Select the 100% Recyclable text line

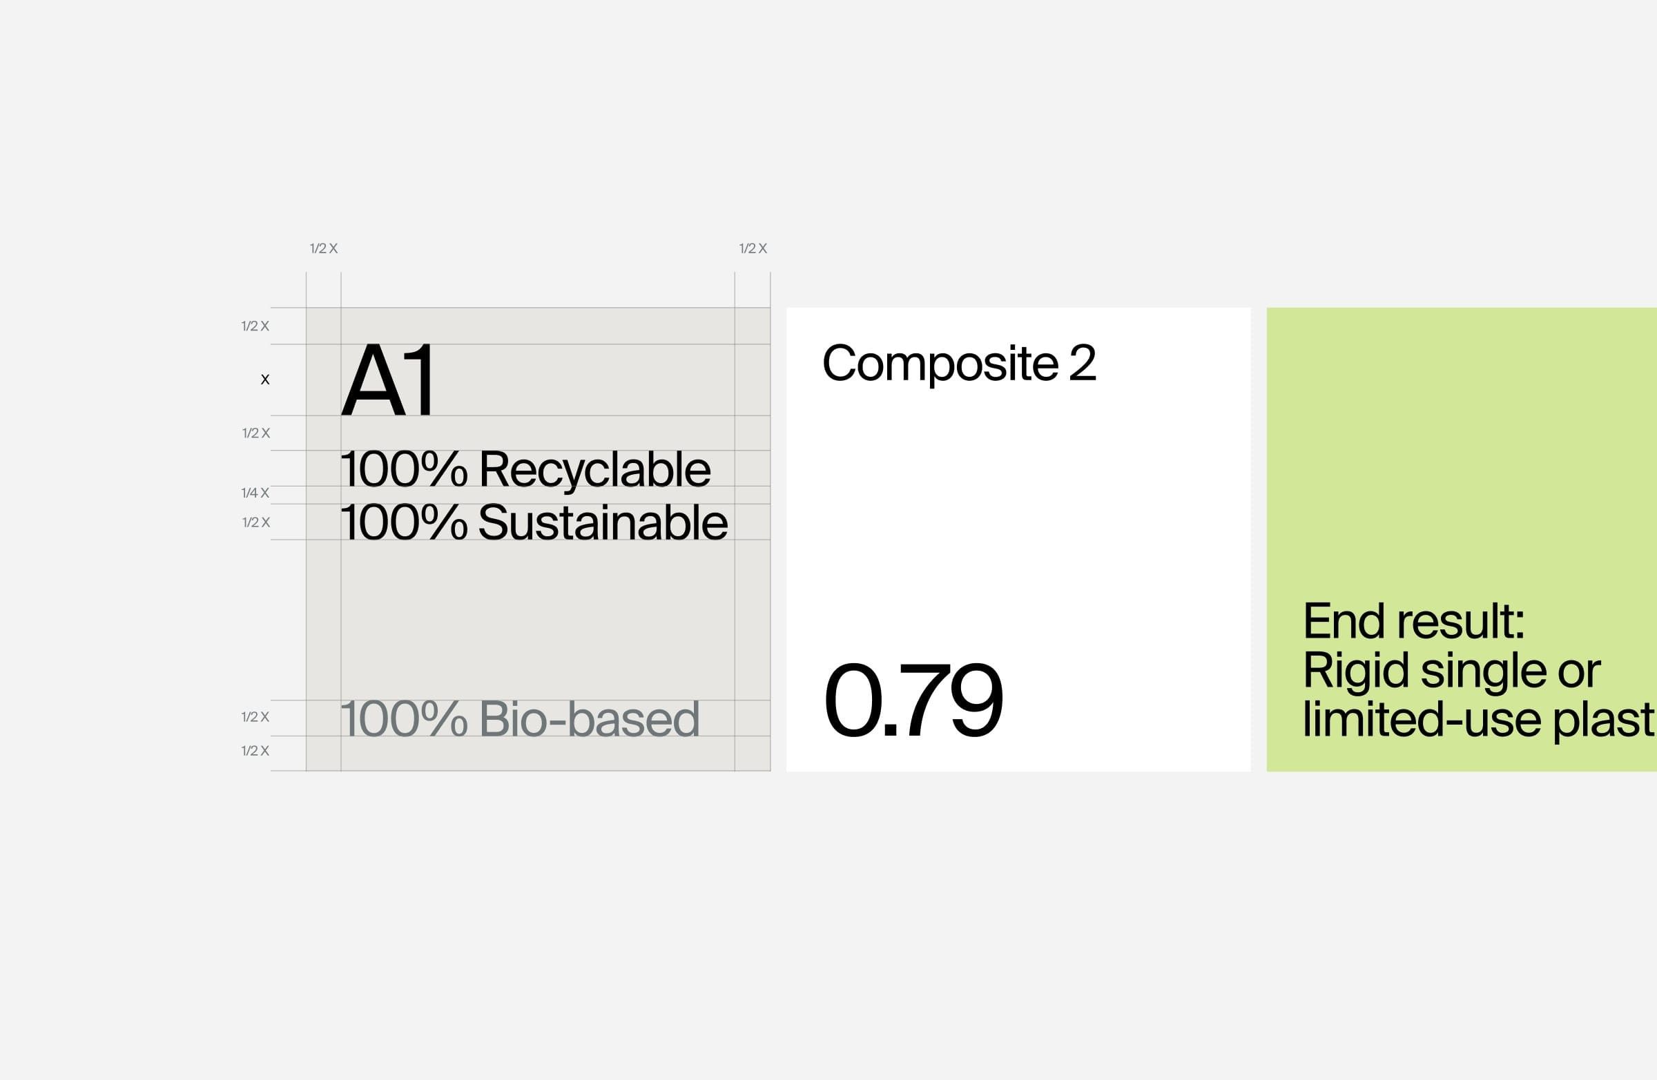[x=525, y=469]
